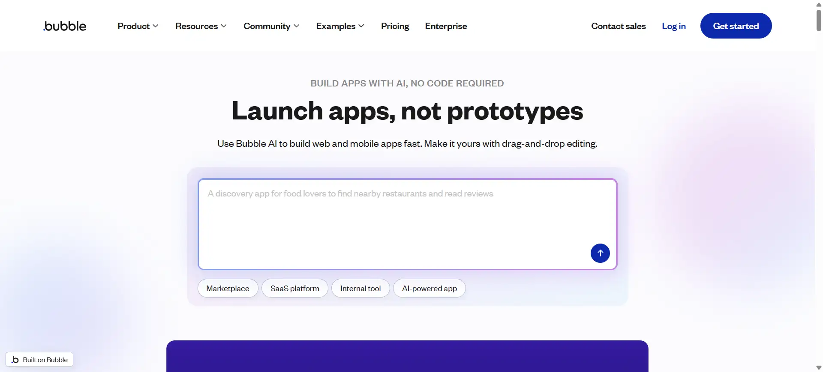Click the scrollbar up arrow

(819, 4)
